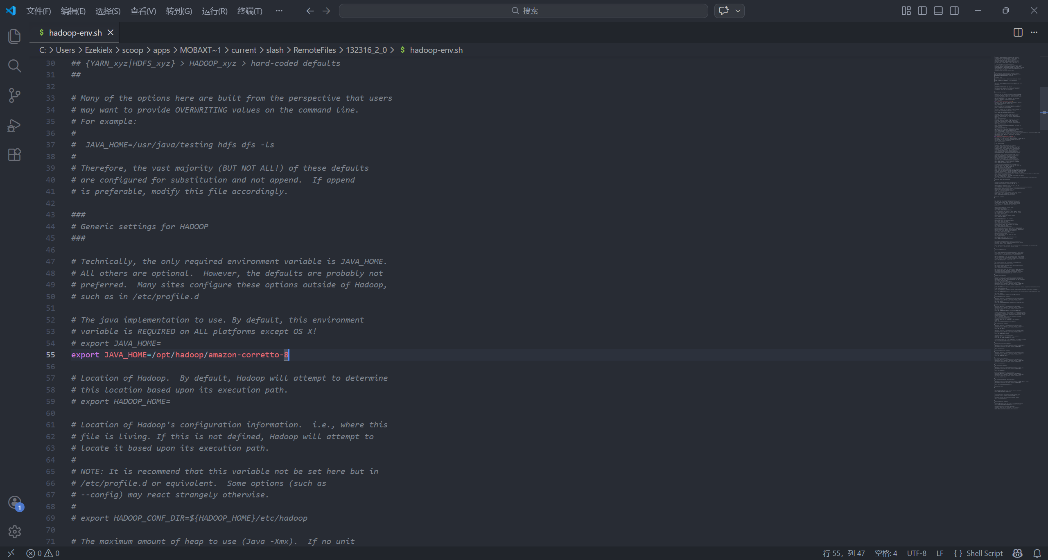Go back with the left arrow

coord(310,11)
